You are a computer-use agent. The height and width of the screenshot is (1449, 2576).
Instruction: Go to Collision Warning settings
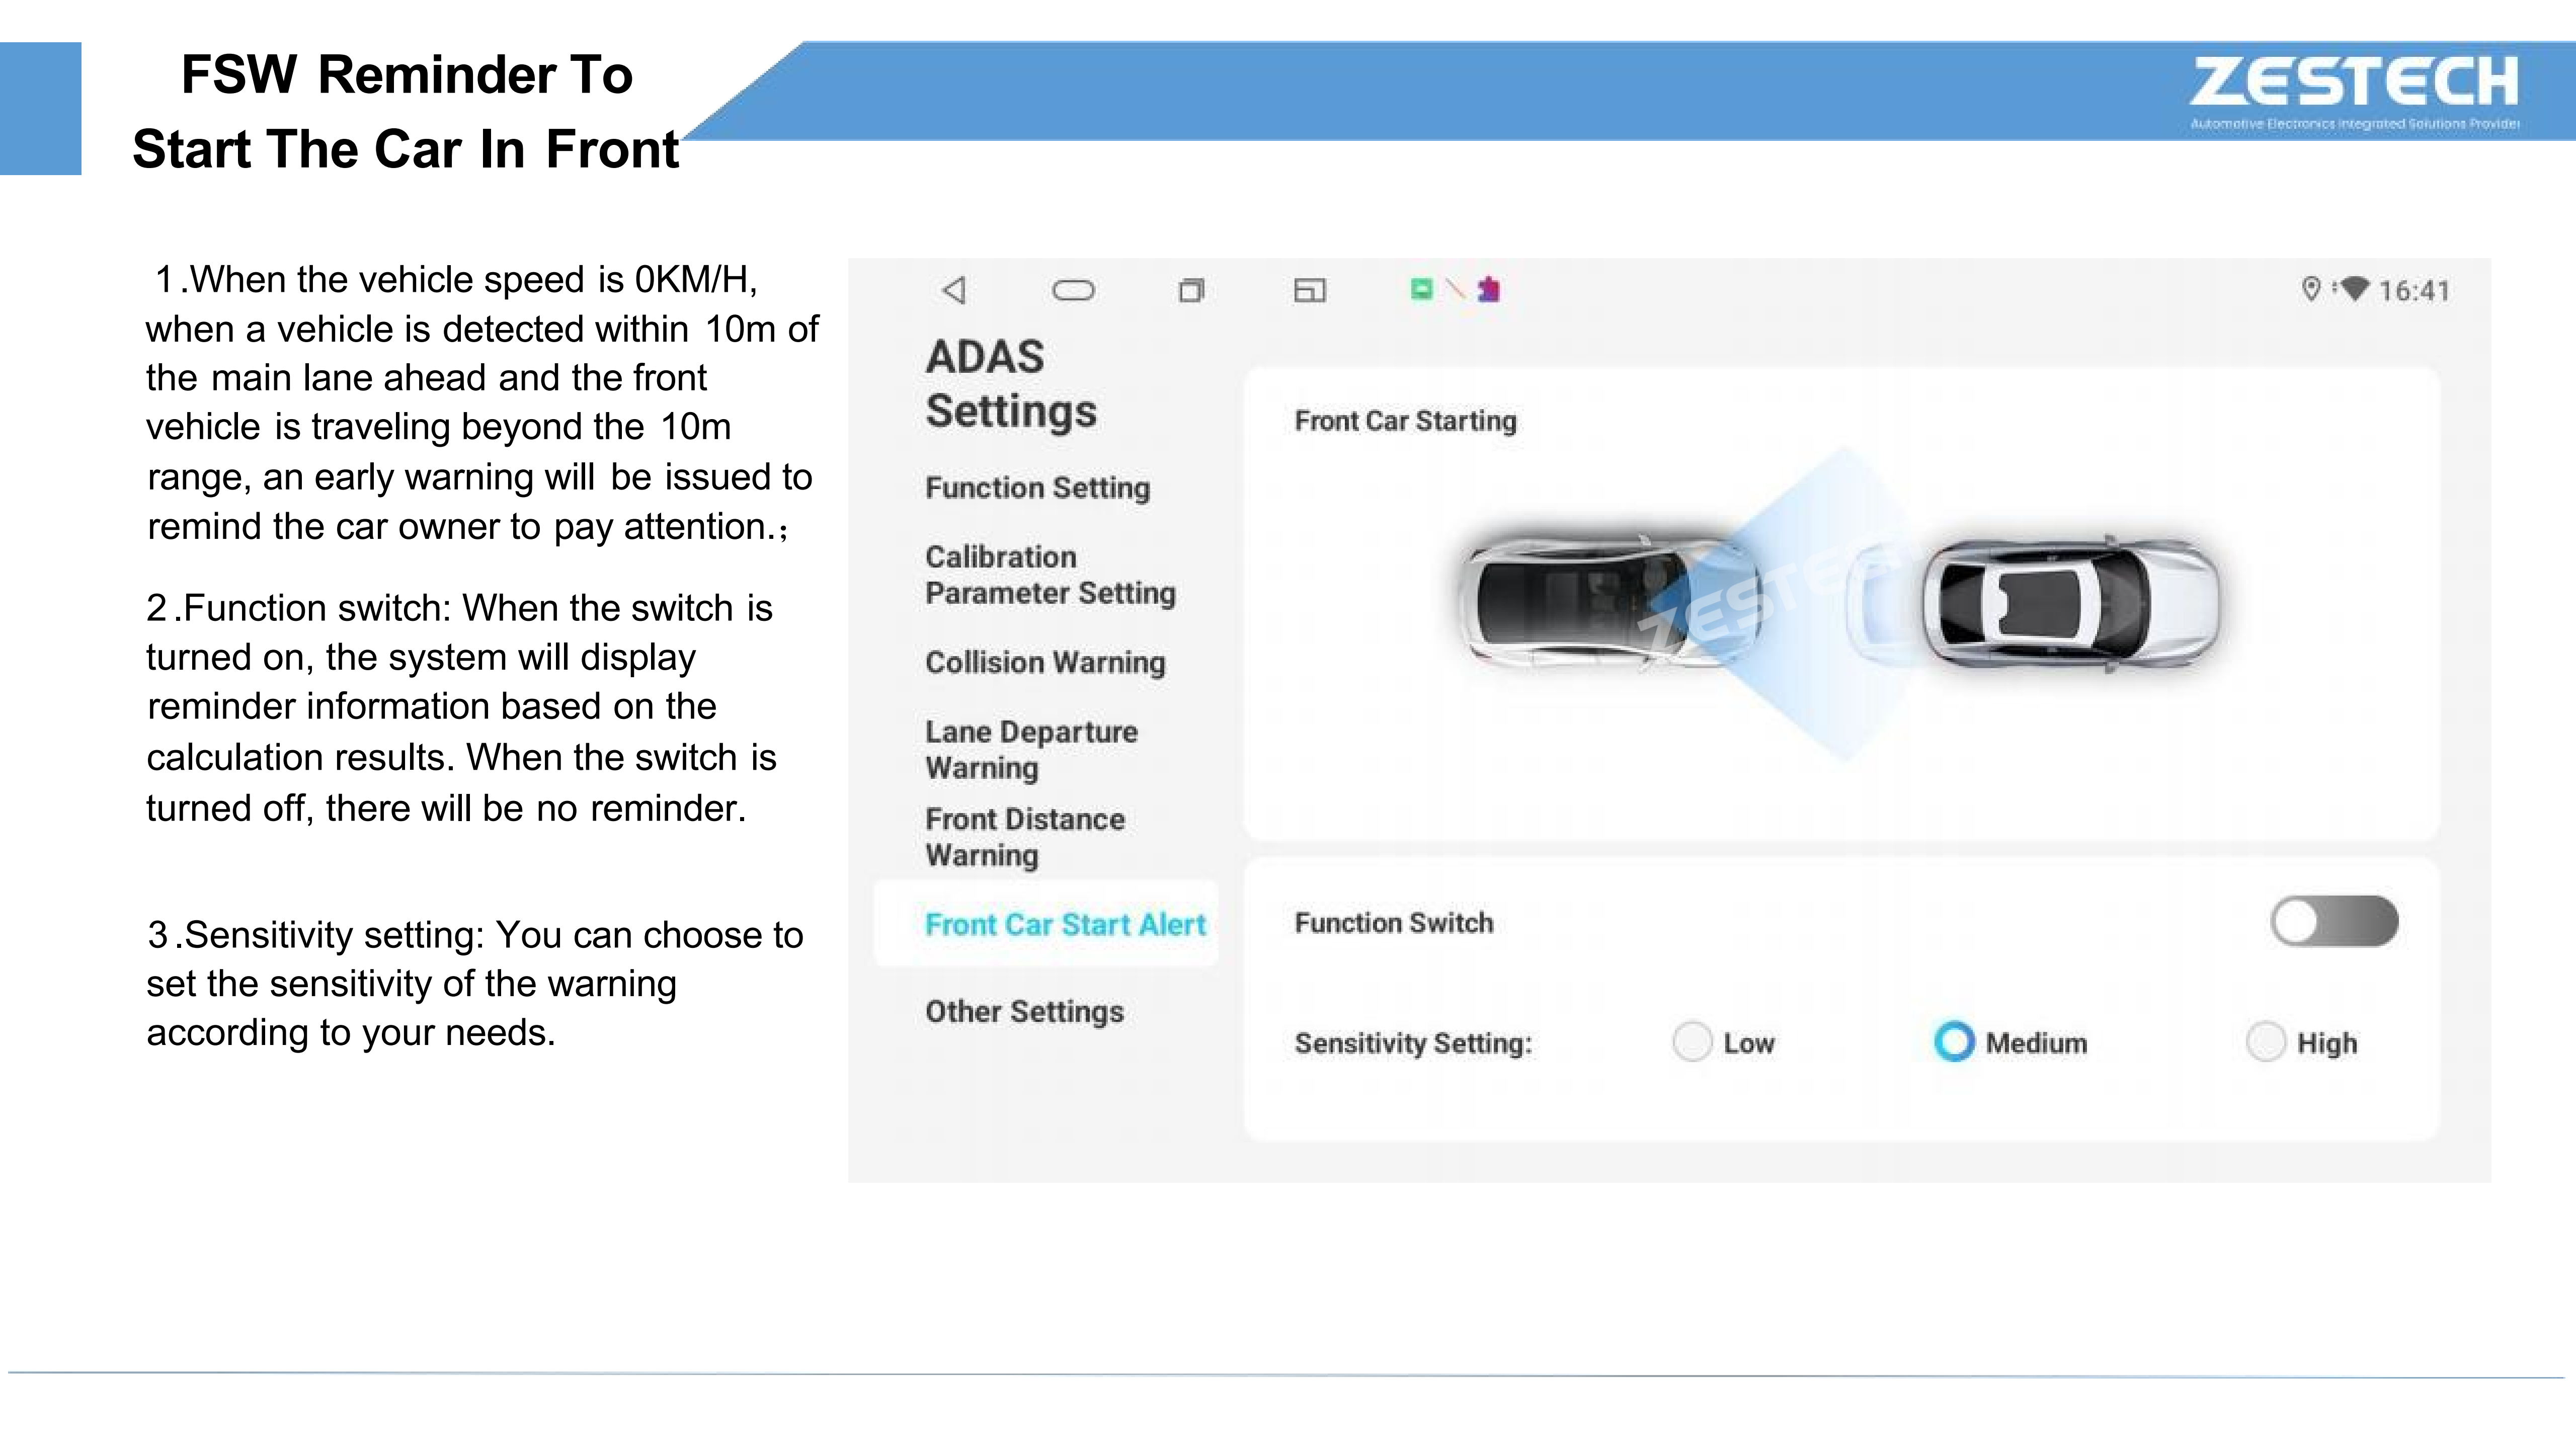(x=1045, y=662)
